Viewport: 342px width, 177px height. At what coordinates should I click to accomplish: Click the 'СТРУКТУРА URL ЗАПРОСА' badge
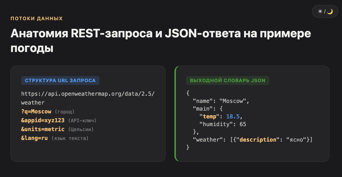coord(60,80)
